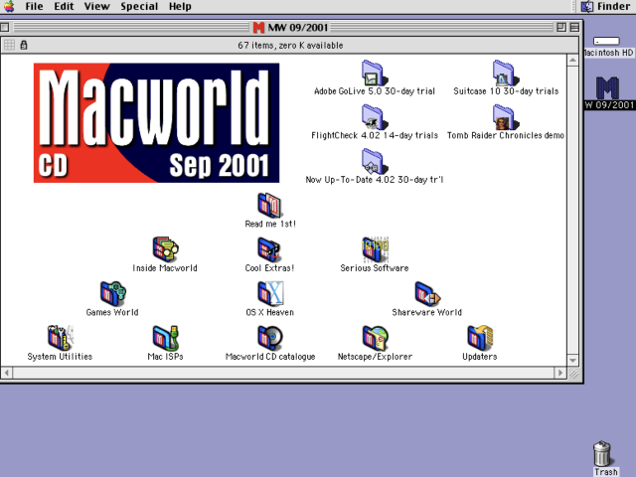Select the System Utilities folder icon

click(61, 338)
